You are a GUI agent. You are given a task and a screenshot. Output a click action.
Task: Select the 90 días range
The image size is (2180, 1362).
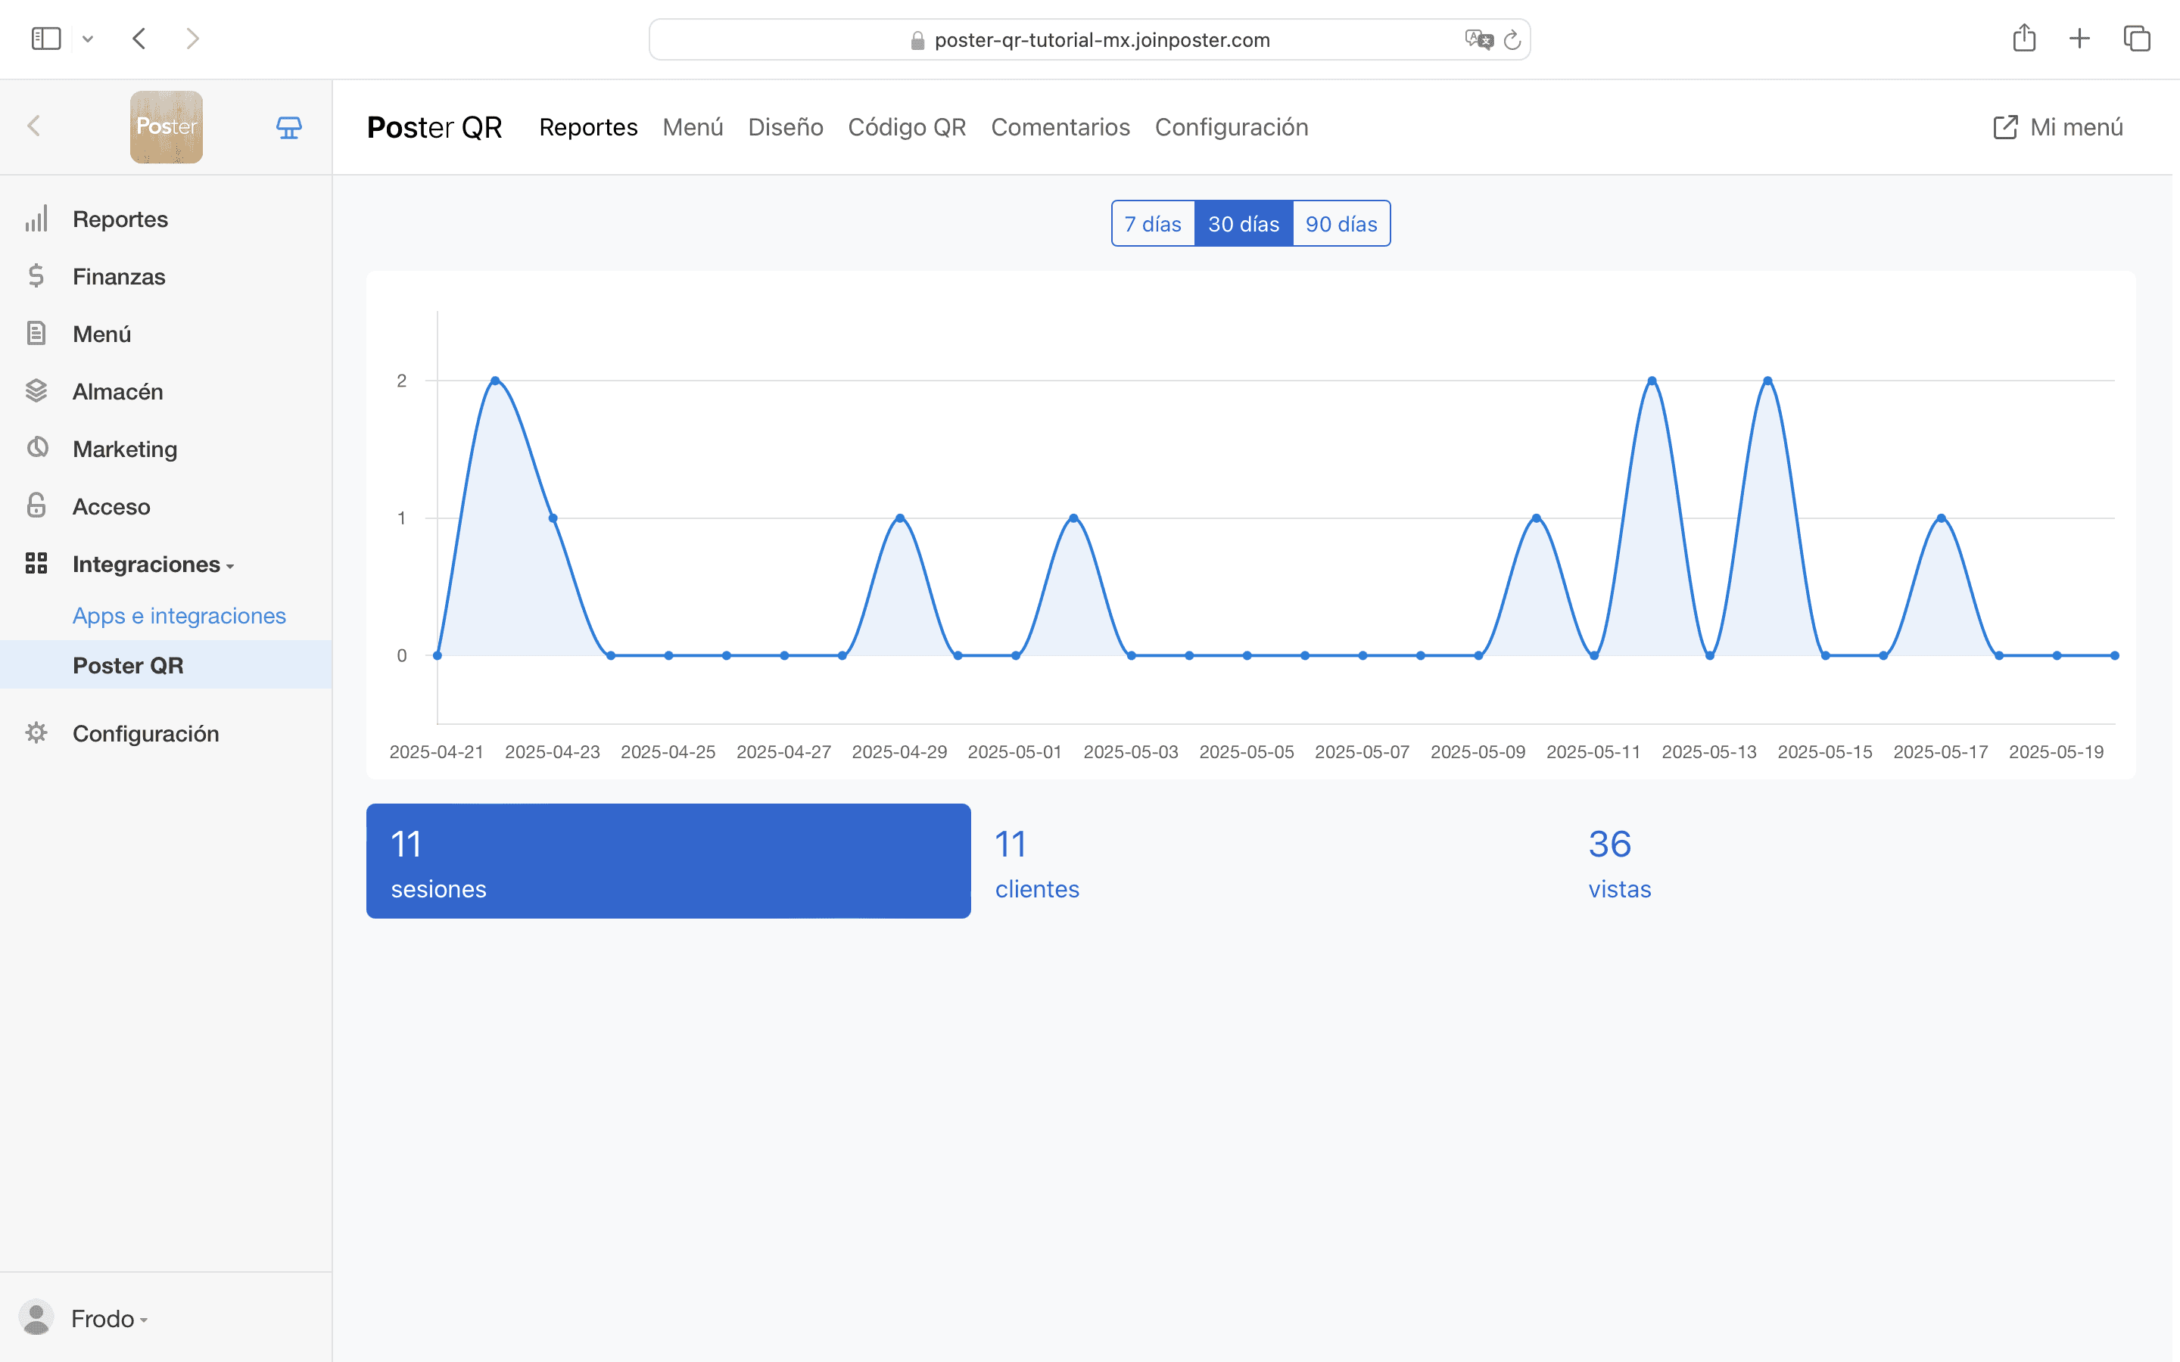pos(1341,223)
